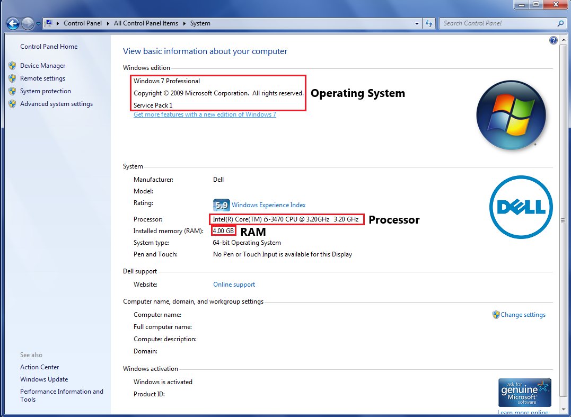
Task: Click the magnifier search icon
Action: [x=560, y=23]
